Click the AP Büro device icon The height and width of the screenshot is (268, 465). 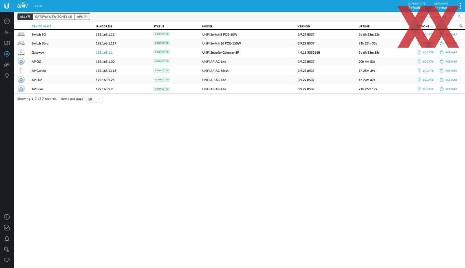[21, 89]
